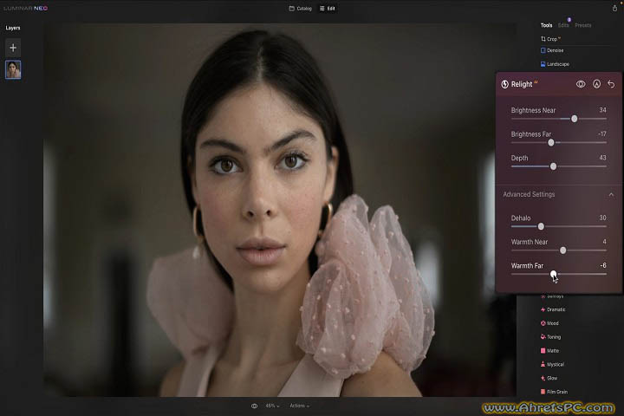Screen dimensions: 624x416
Task: Open Relight masking options icon
Action: (x=596, y=84)
